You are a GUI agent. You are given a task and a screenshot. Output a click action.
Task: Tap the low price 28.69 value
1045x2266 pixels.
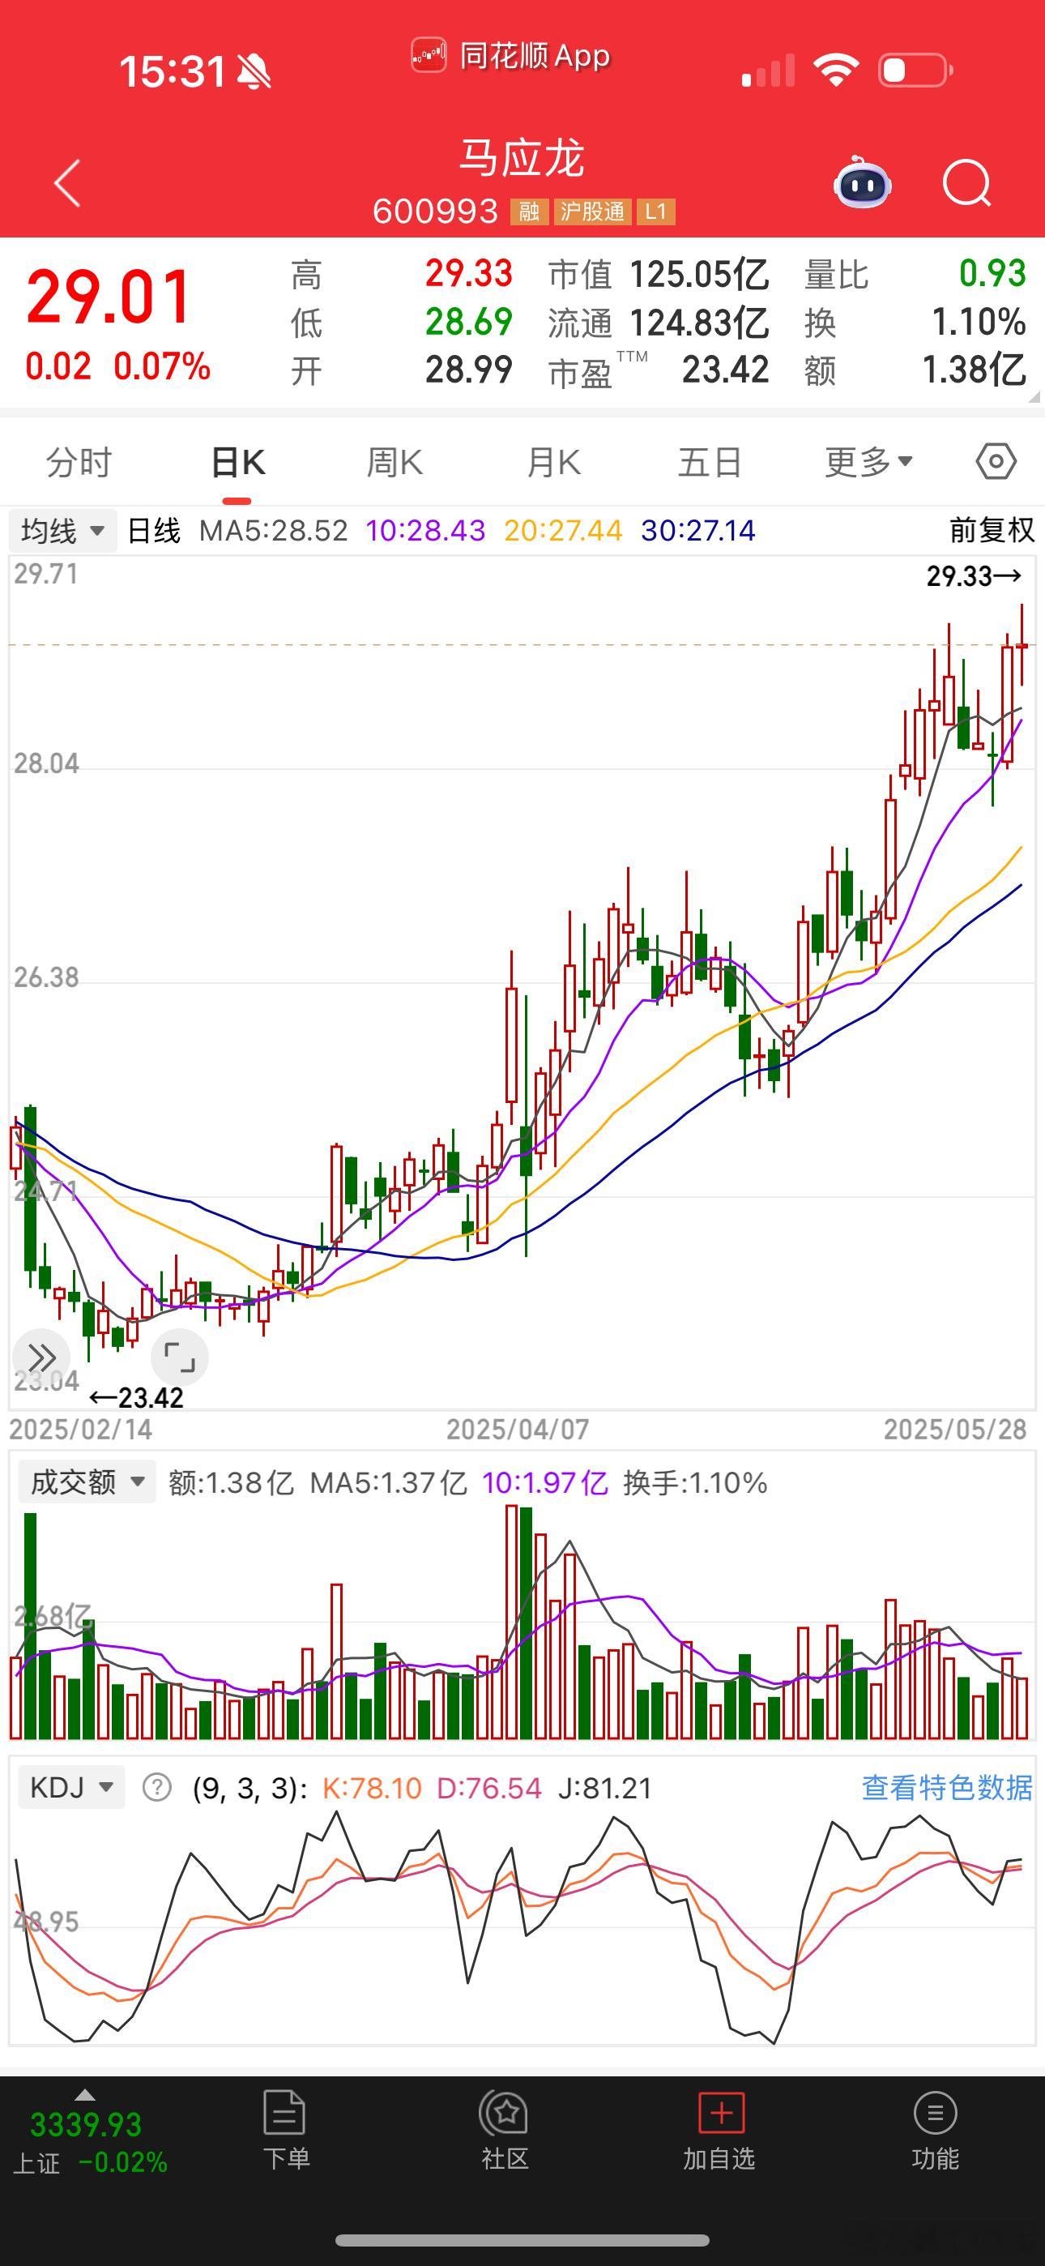click(x=469, y=322)
